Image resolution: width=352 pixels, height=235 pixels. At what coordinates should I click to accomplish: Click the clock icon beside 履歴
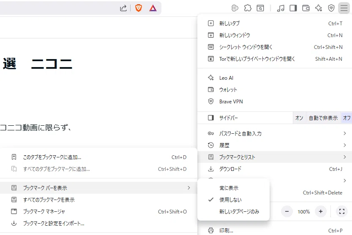click(211, 145)
